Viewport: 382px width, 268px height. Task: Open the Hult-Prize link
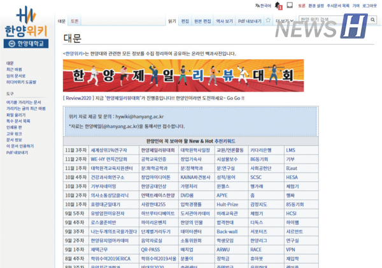227,204
